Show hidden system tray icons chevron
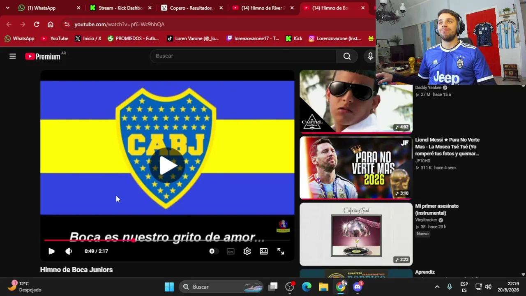Viewport: 526px width, 296px height. click(437, 287)
